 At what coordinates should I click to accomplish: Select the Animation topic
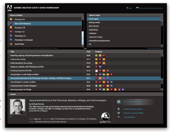pos(124,33)
